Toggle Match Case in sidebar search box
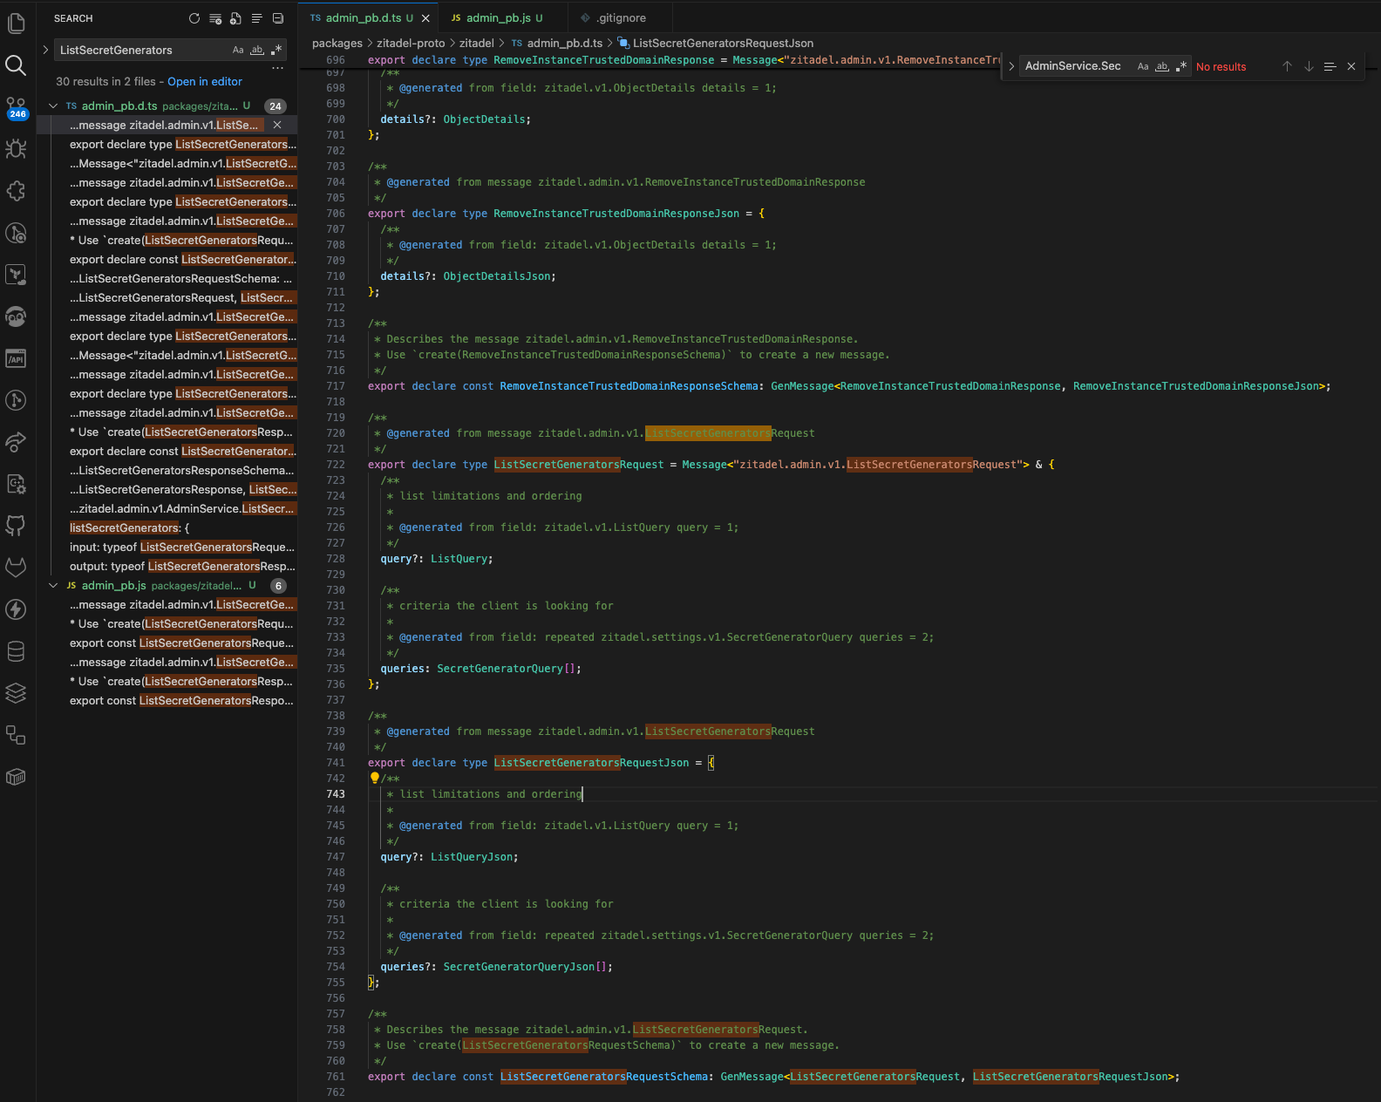Screen dimensions: 1381x1102 (x=238, y=50)
